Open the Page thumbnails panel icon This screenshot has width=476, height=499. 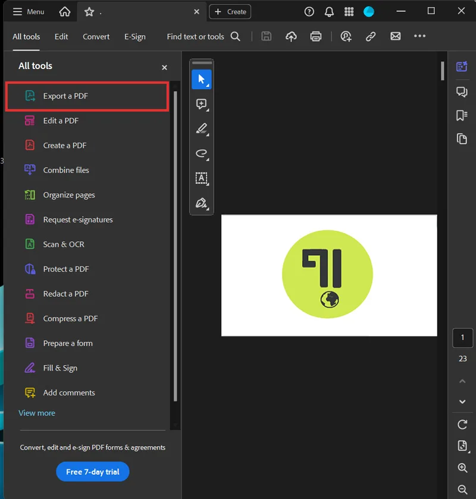click(x=462, y=139)
